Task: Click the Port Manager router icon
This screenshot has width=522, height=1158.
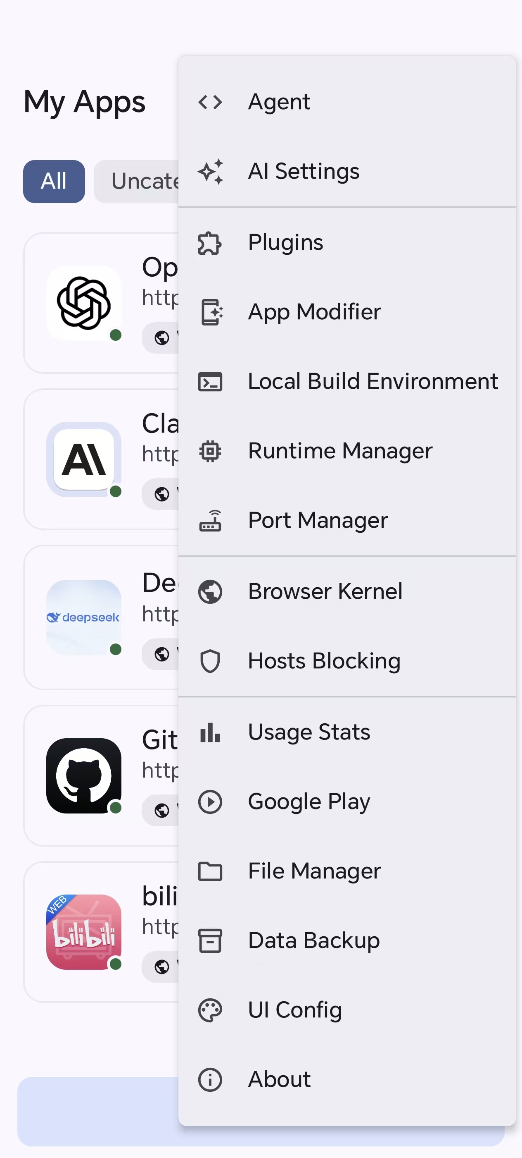Action: point(210,521)
